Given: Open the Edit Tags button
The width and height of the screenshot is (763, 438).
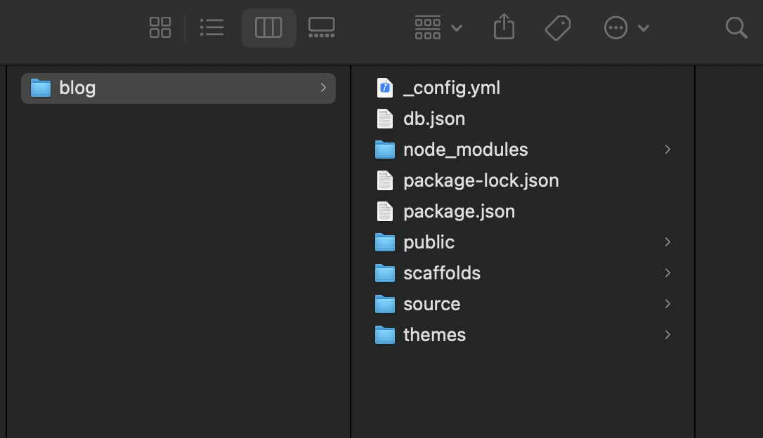Looking at the screenshot, I should pyautogui.click(x=557, y=28).
